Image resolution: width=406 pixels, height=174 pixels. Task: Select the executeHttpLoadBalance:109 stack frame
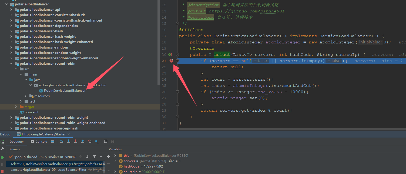(x=49, y=170)
